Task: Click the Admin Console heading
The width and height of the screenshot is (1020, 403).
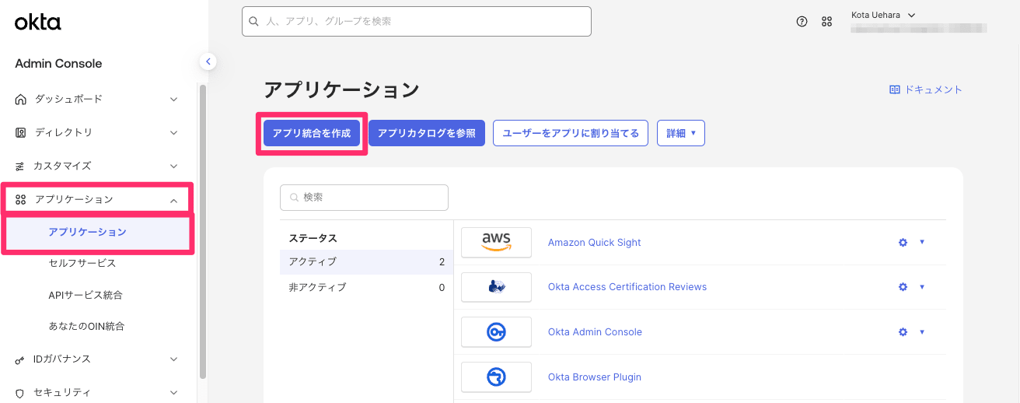Action: click(x=58, y=64)
